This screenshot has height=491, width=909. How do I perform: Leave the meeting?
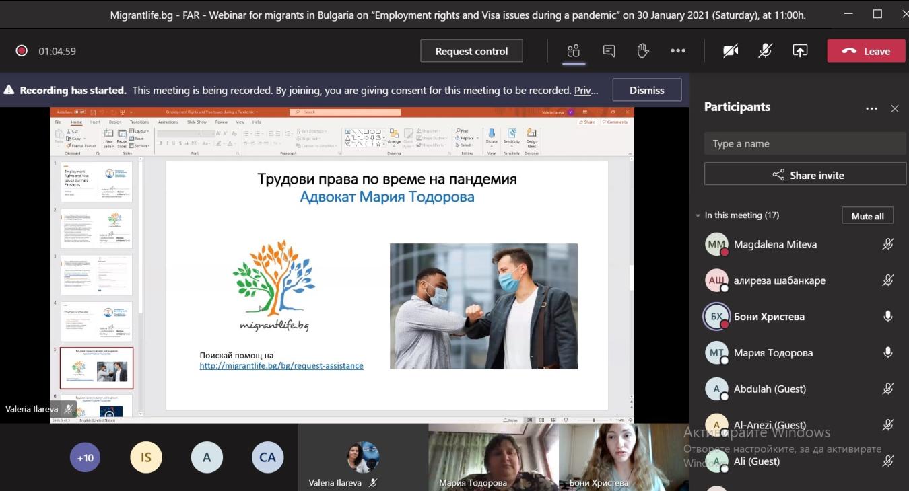pos(866,51)
